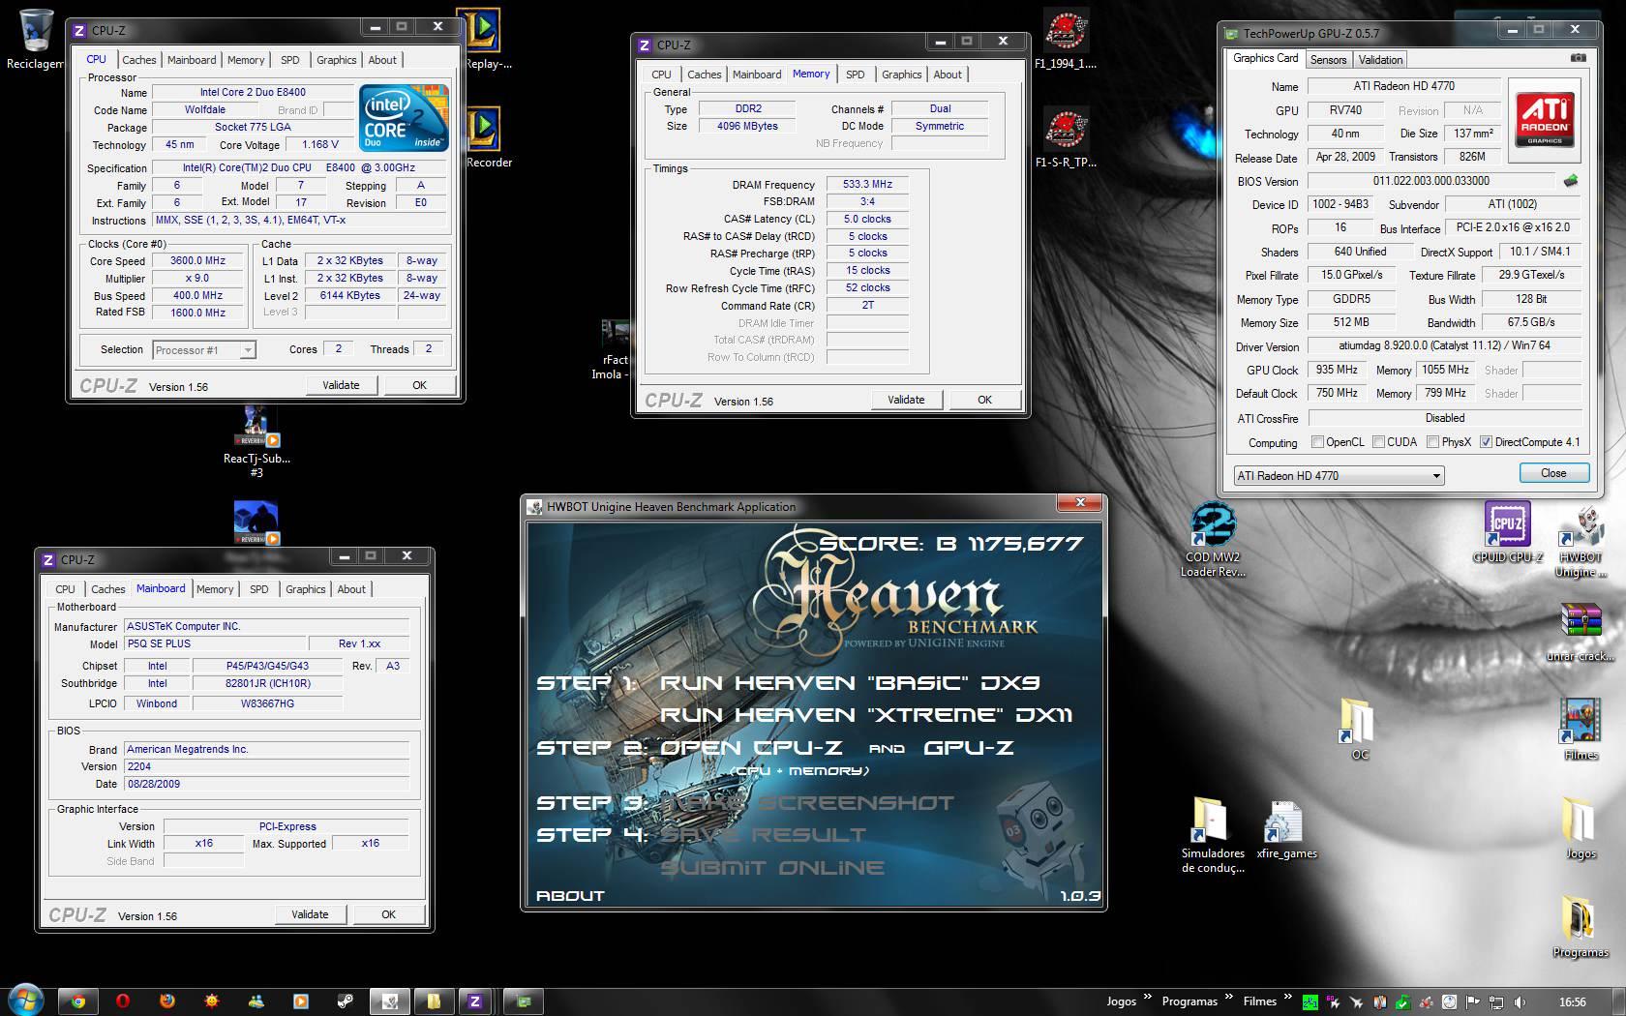Select the Filmes desktop icon
The image size is (1626, 1016).
pyautogui.click(x=1581, y=730)
